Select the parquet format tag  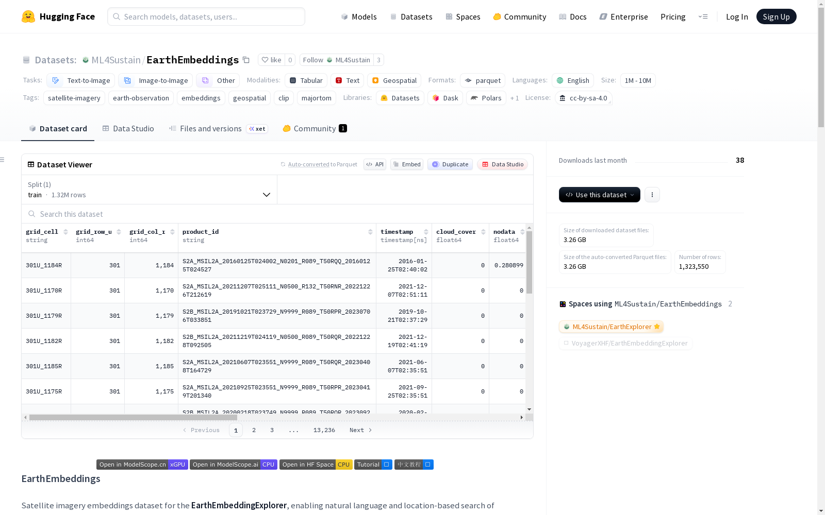(483, 80)
